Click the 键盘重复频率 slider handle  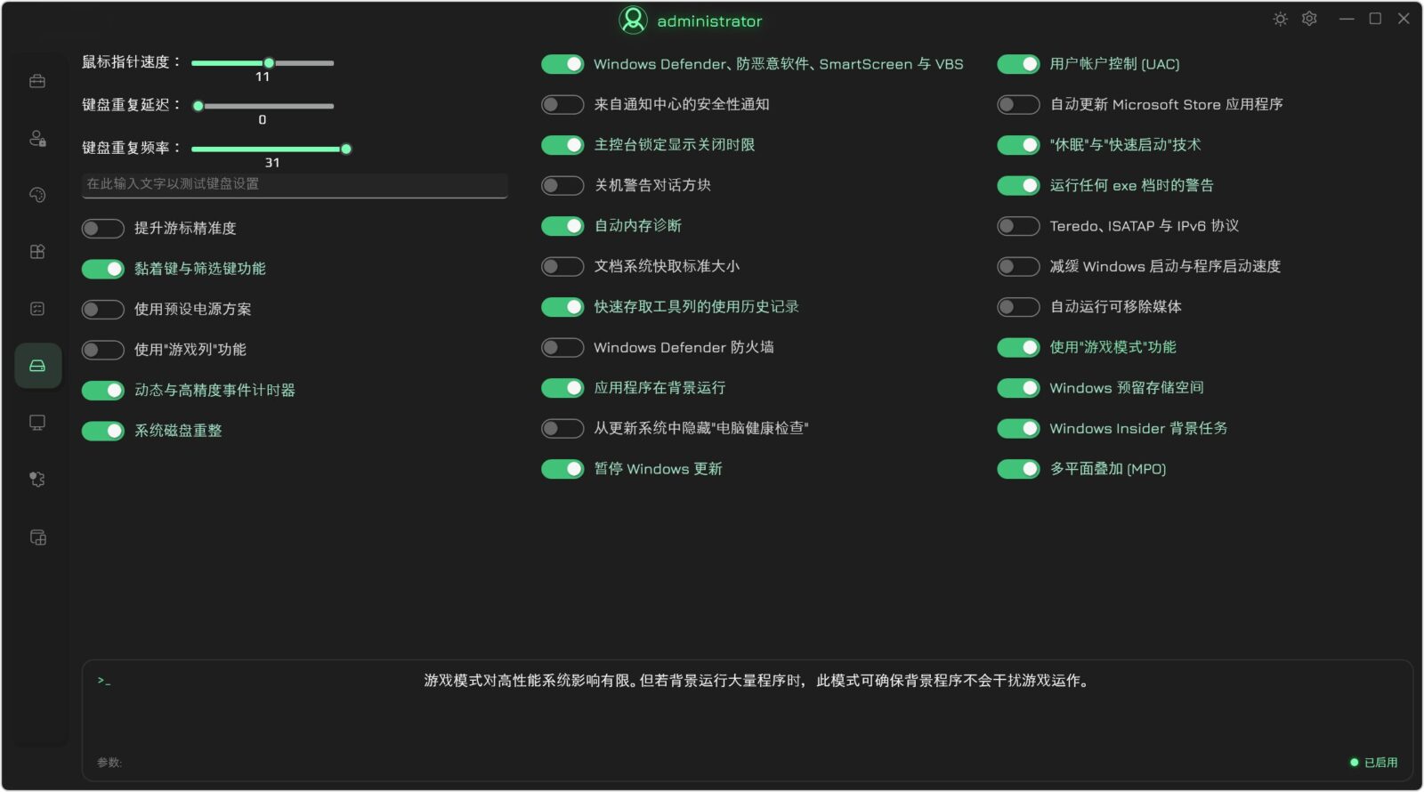pyautogui.click(x=346, y=149)
